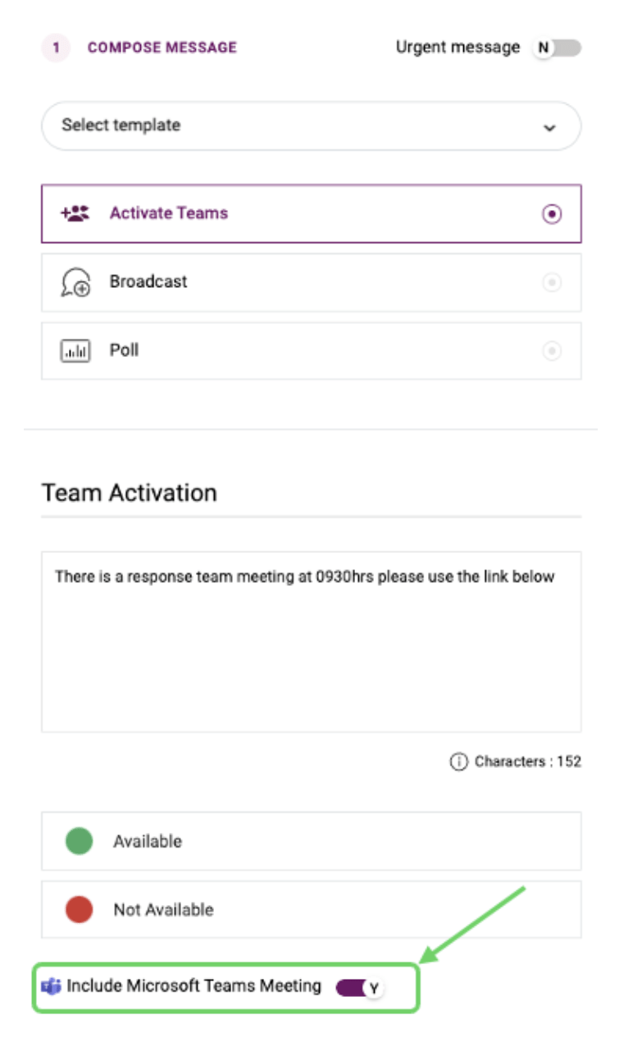Choose the Broadcast message type
The width and height of the screenshot is (633, 1047).
click(x=312, y=282)
